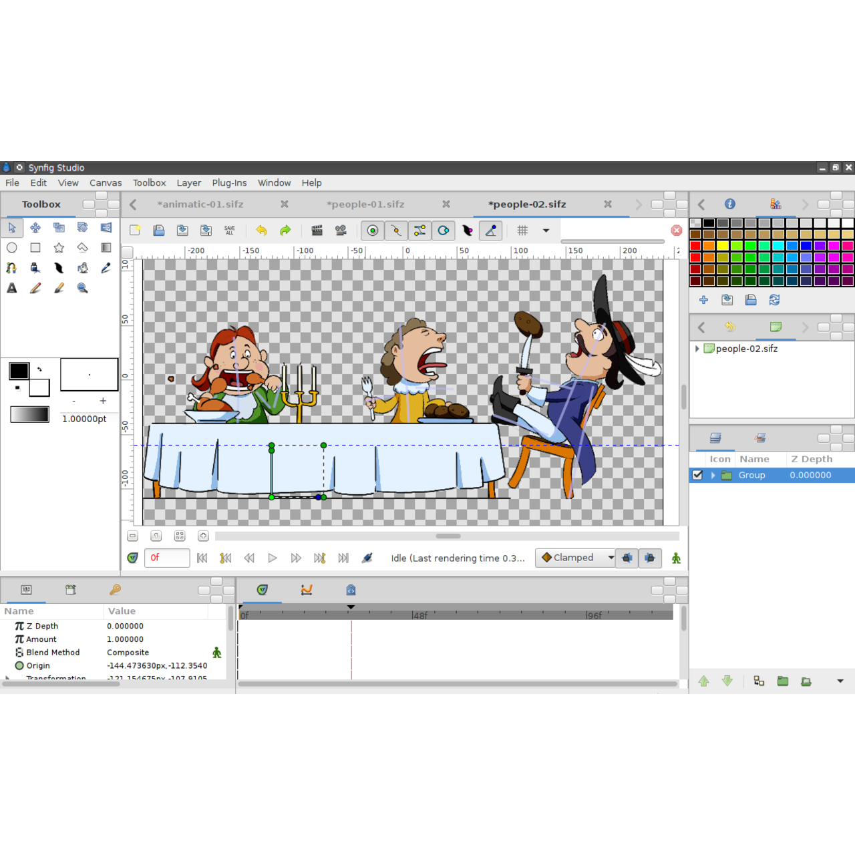
Task: Choose the Text tool
Action: (11, 288)
